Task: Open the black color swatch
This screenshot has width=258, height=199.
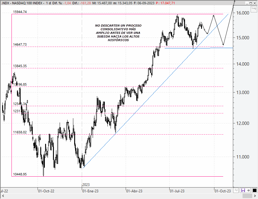Action: tap(254, 190)
